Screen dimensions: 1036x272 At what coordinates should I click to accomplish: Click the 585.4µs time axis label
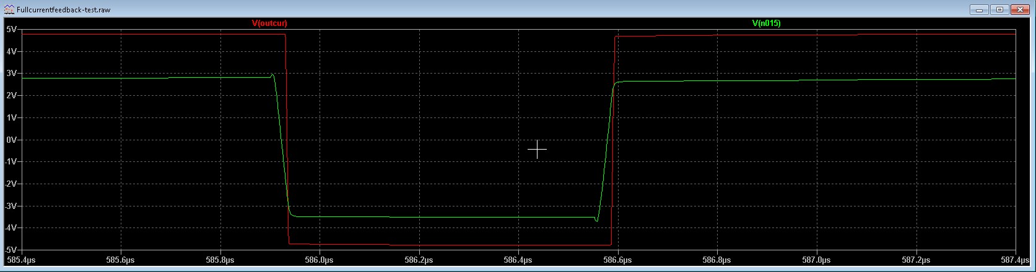click(x=21, y=260)
